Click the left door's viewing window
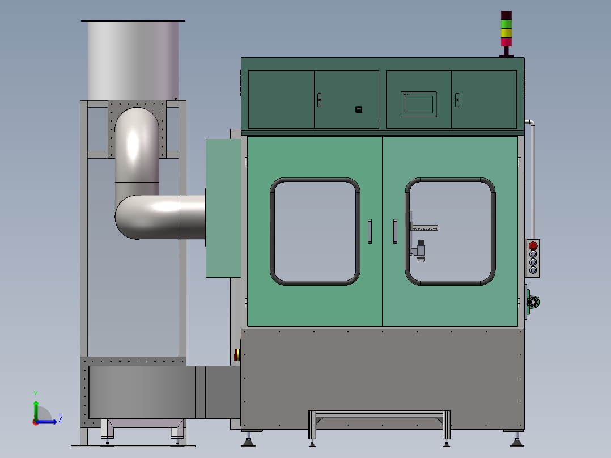This screenshot has height=458, width=611. (x=315, y=231)
